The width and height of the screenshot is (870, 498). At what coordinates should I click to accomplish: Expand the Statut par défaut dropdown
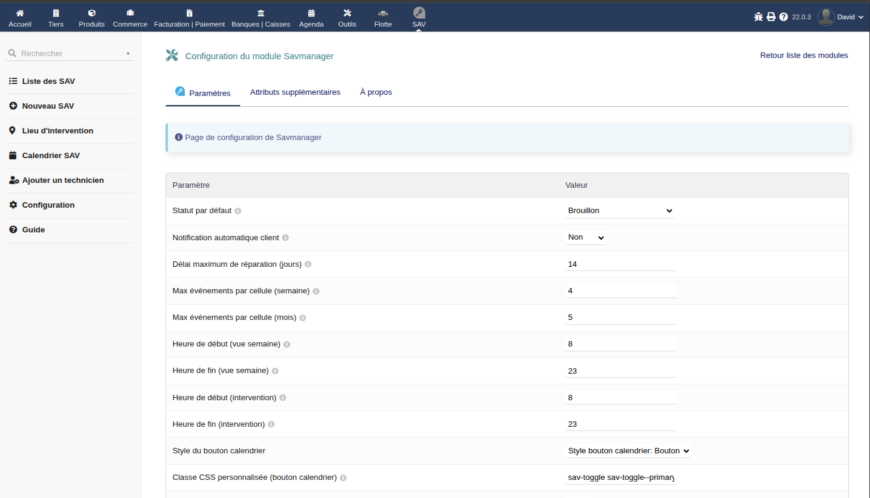[x=620, y=211]
